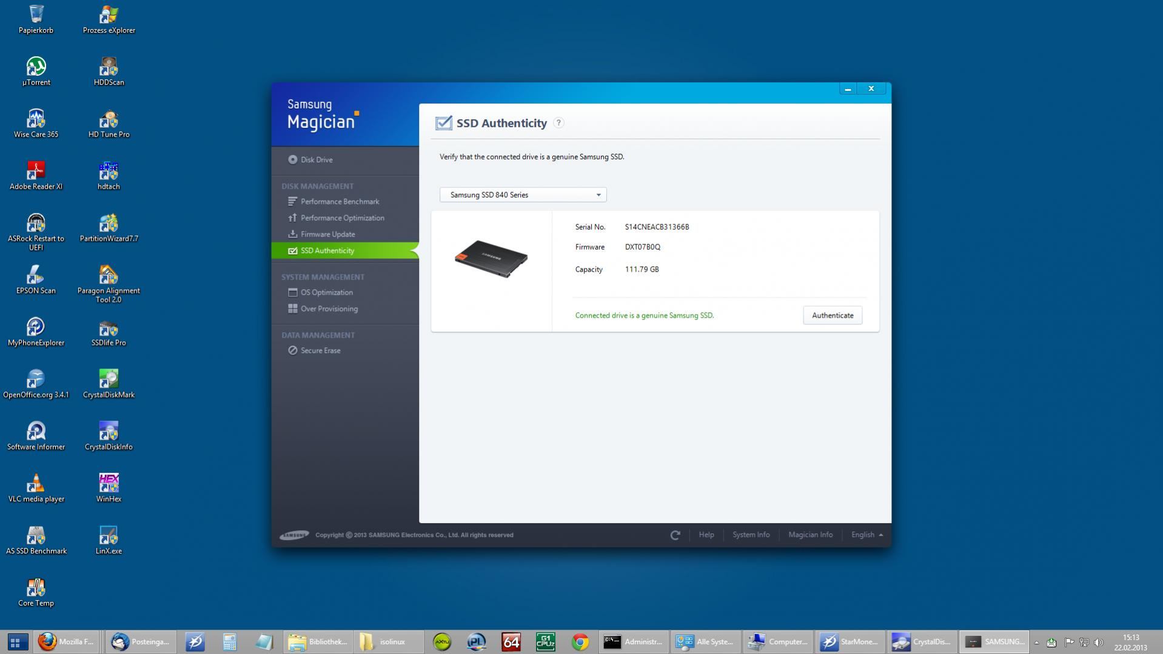Select the Papierkorb desktop icon
Screen dimensions: 1163x654
click(x=36, y=19)
